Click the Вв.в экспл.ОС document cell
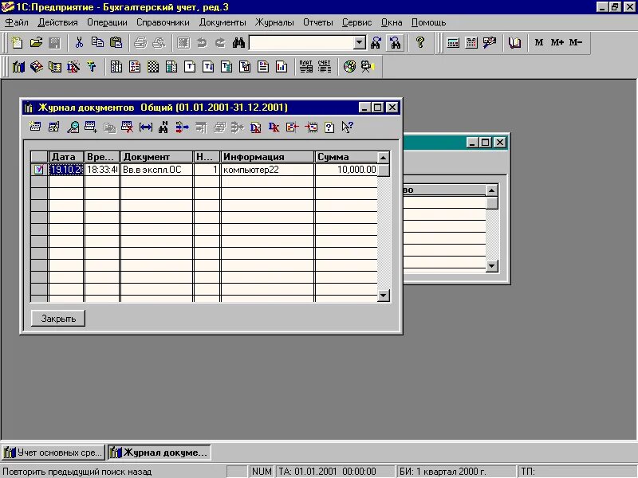 [156, 170]
